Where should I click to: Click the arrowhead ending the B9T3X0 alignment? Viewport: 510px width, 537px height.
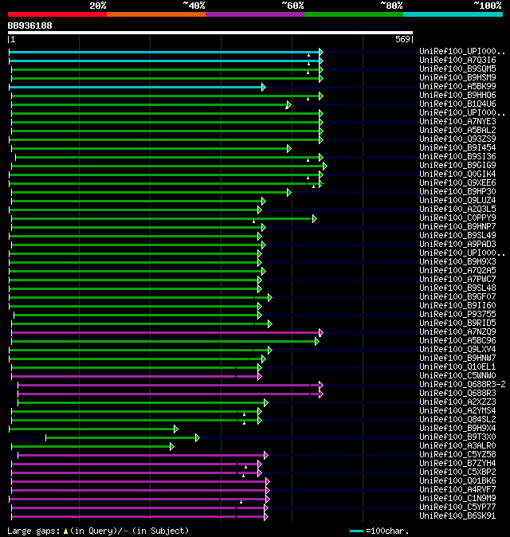tap(198, 437)
